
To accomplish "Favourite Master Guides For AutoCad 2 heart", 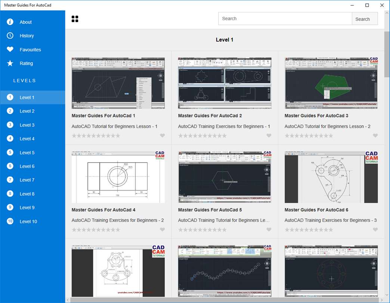I will pyautogui.click(x=269, y=135).
